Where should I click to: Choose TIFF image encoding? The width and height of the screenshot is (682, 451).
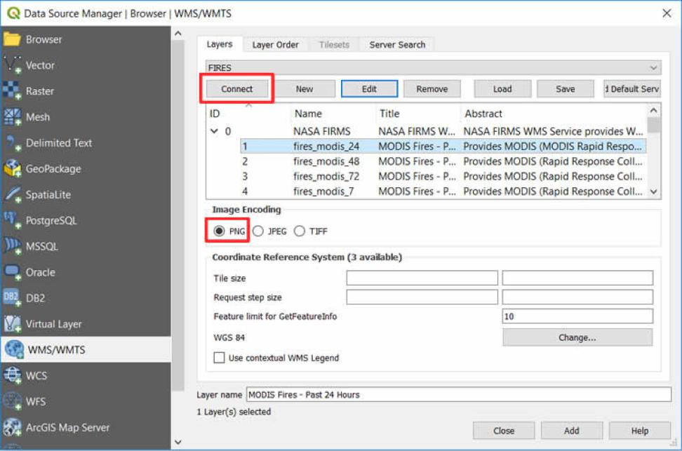click(x=299, y=231)
